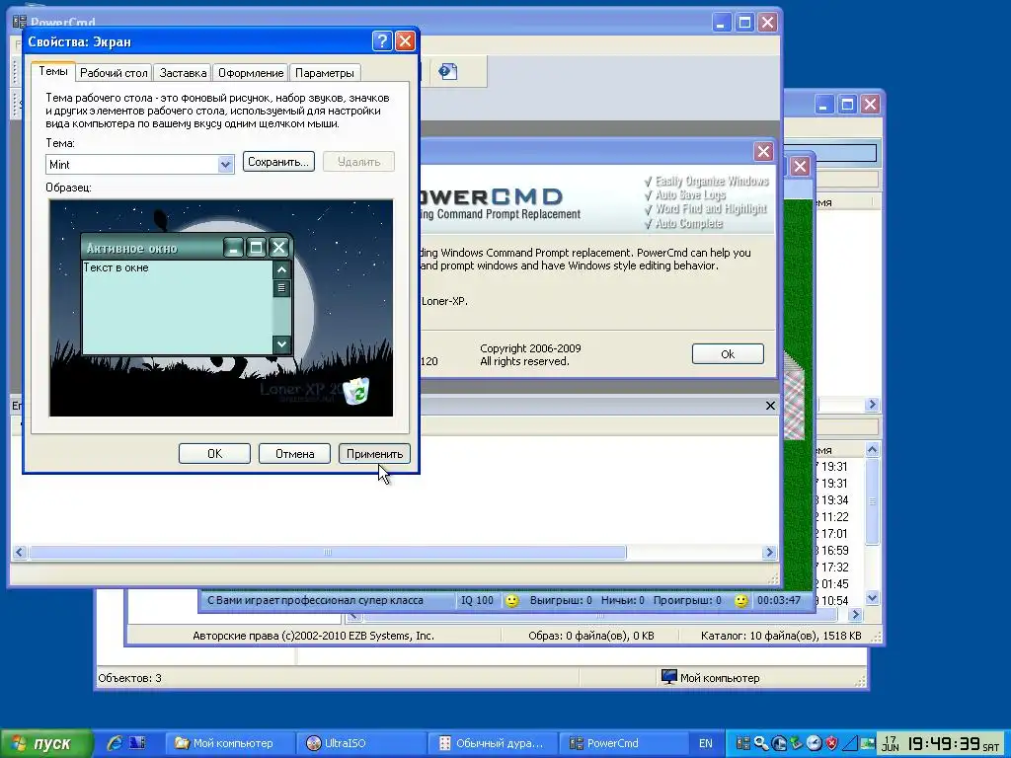Click the Образ: 0 файла(ов) status text

click(x=591, y=636)
